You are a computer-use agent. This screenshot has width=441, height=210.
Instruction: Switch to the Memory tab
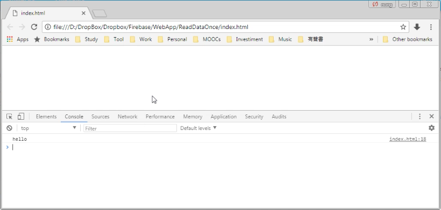coord(193,117)
